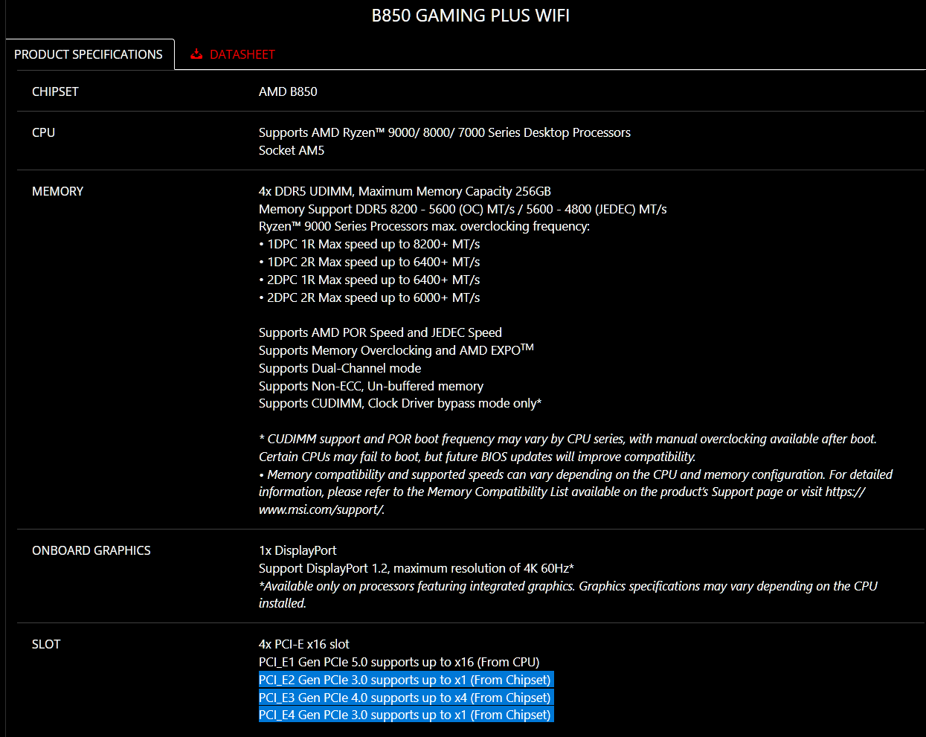Click Supports Dual-Channel mode line
The height and width of the screenshot is (737, 926).
340,368
